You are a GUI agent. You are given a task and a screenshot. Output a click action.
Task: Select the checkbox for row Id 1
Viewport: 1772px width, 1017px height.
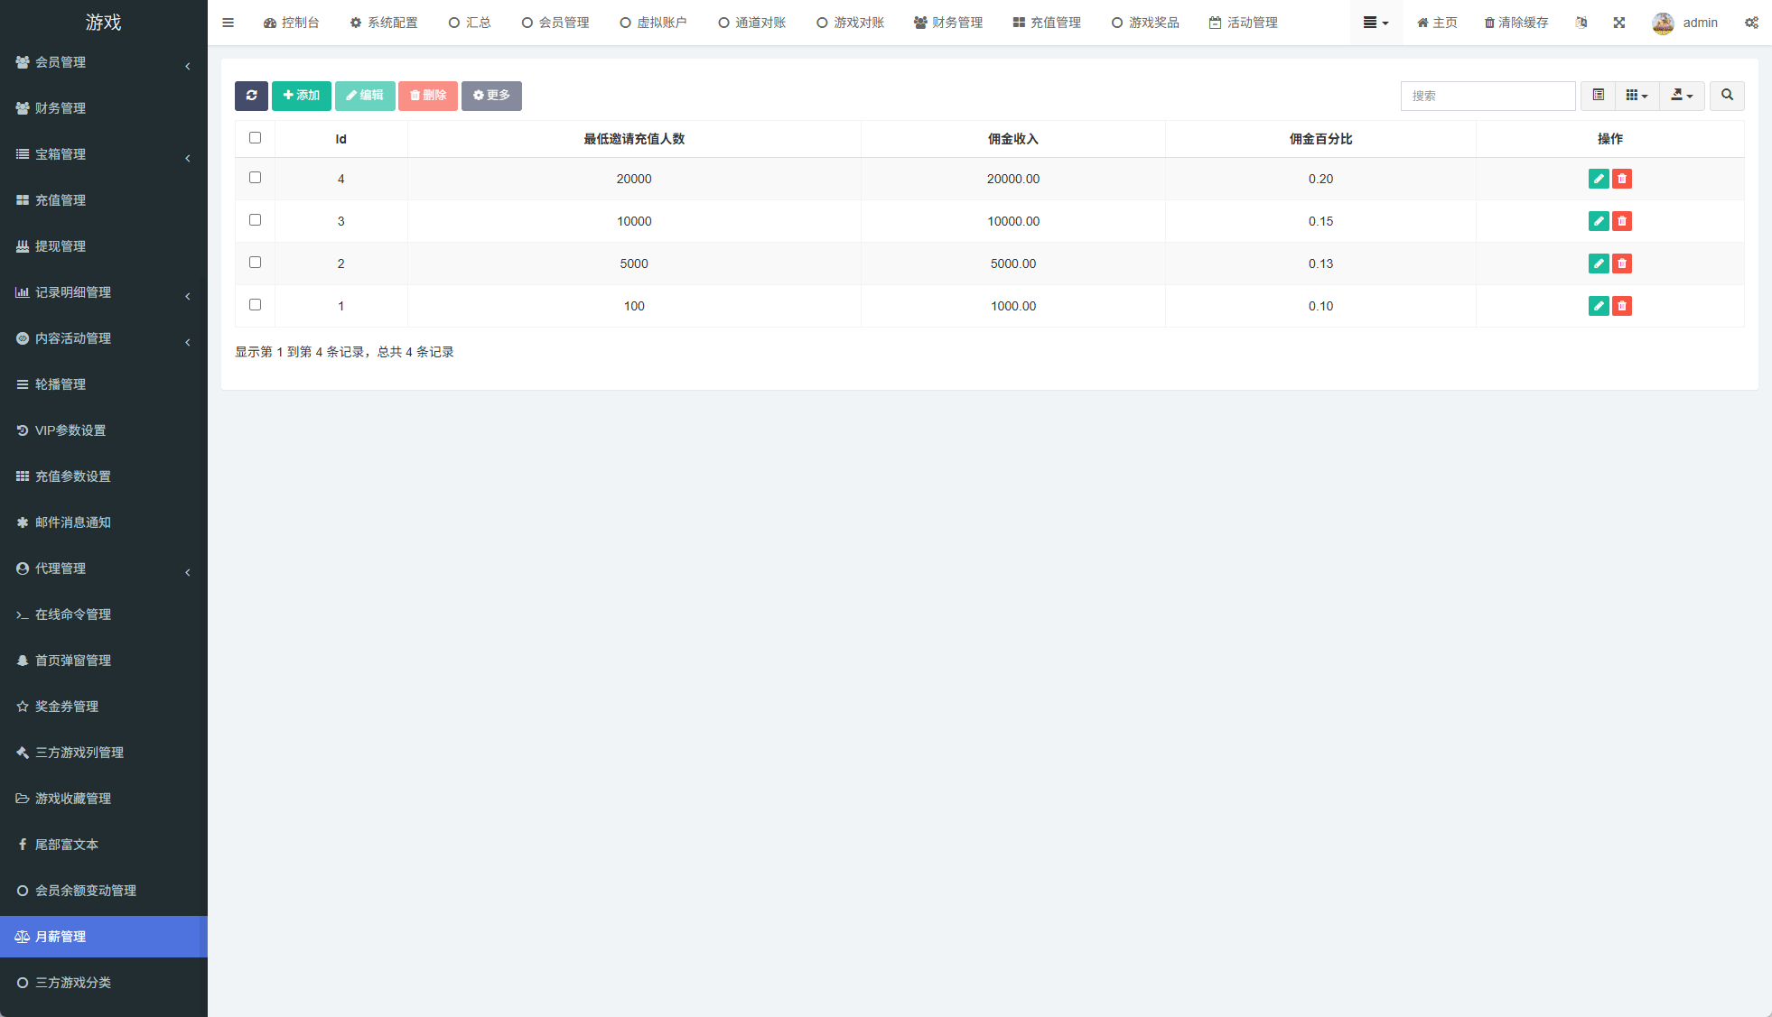pos(255,305)
